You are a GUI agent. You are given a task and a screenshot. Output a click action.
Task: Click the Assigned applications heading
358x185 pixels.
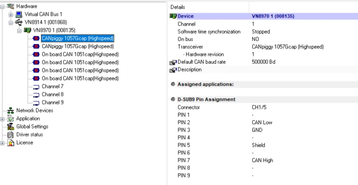[206, 84]
